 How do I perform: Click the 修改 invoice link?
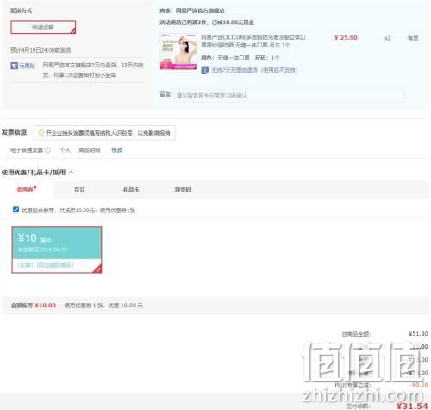[x=116, y=150]
